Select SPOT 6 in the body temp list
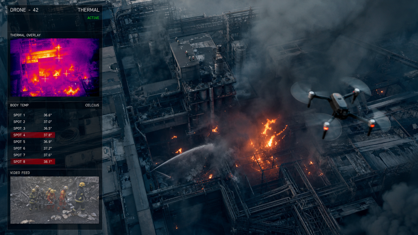 pyautogui.click(x=33, y=148)
